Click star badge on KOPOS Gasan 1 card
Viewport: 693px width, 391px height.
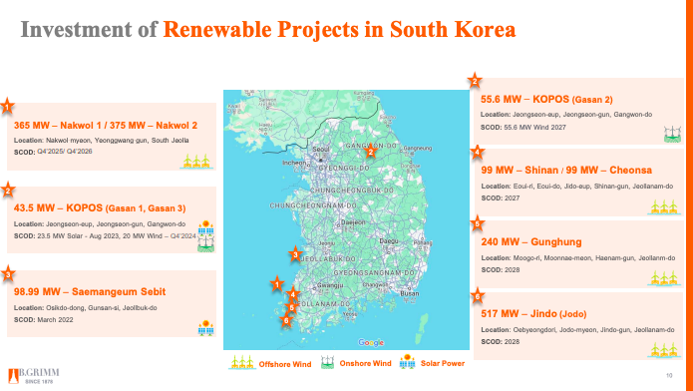[x=8, y=191]
